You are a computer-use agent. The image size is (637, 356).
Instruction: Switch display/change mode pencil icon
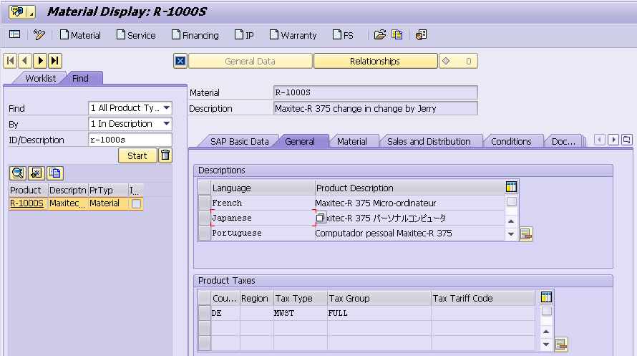coord(39,34)
